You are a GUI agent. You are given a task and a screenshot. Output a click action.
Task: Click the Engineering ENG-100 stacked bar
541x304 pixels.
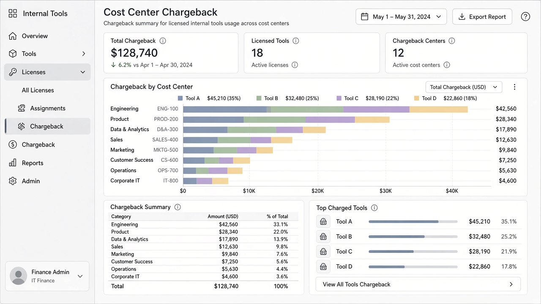point(325,109)
